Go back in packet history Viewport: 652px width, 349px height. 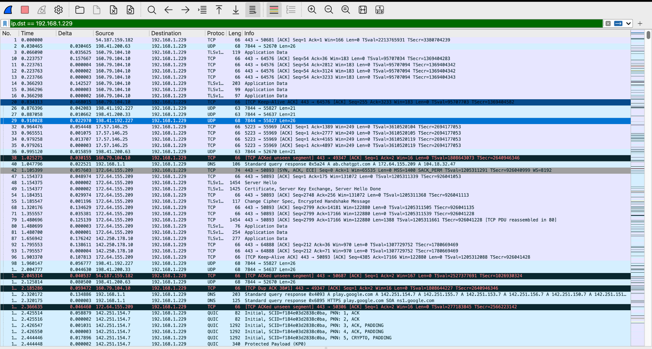(x=168, y=10)
